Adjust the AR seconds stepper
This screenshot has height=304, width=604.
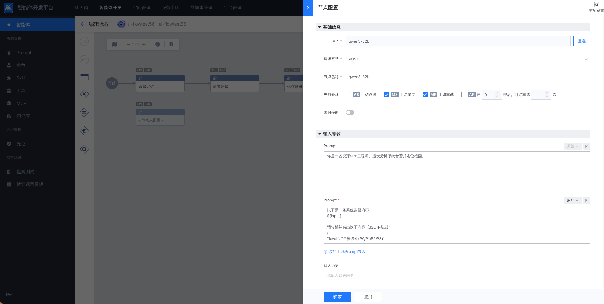497,95
